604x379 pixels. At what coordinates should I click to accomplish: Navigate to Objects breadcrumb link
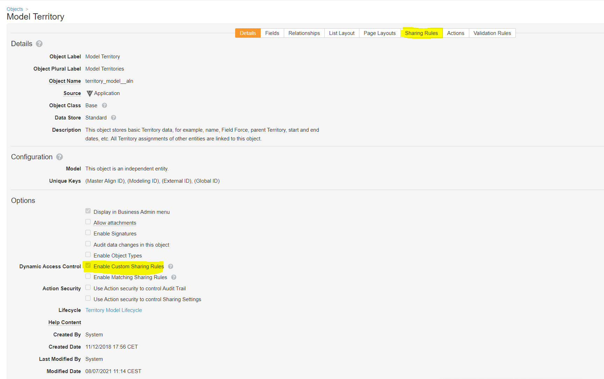[x=15, y=9]
